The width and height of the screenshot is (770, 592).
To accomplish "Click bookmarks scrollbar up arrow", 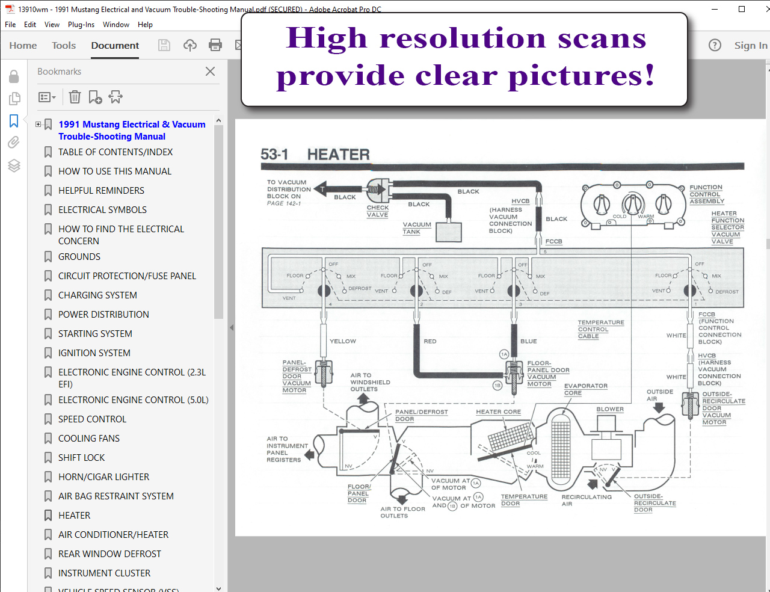I will click(218, 120).
